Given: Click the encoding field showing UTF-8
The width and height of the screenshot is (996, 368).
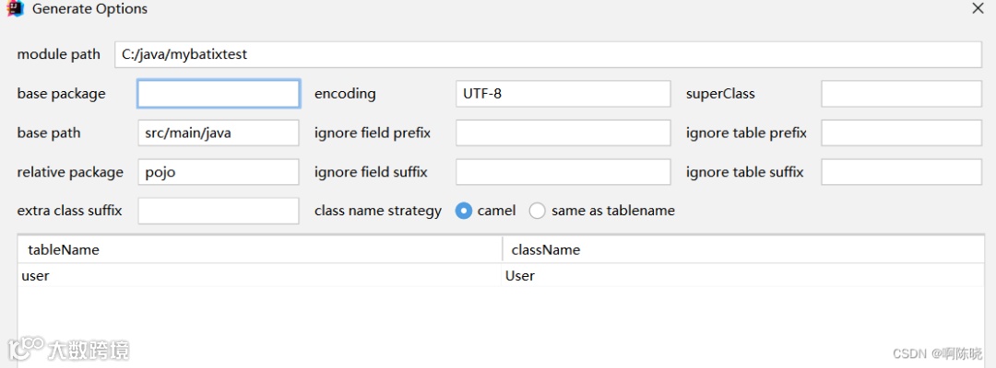Looking at the screenshot, I should (x=563, y=94).
